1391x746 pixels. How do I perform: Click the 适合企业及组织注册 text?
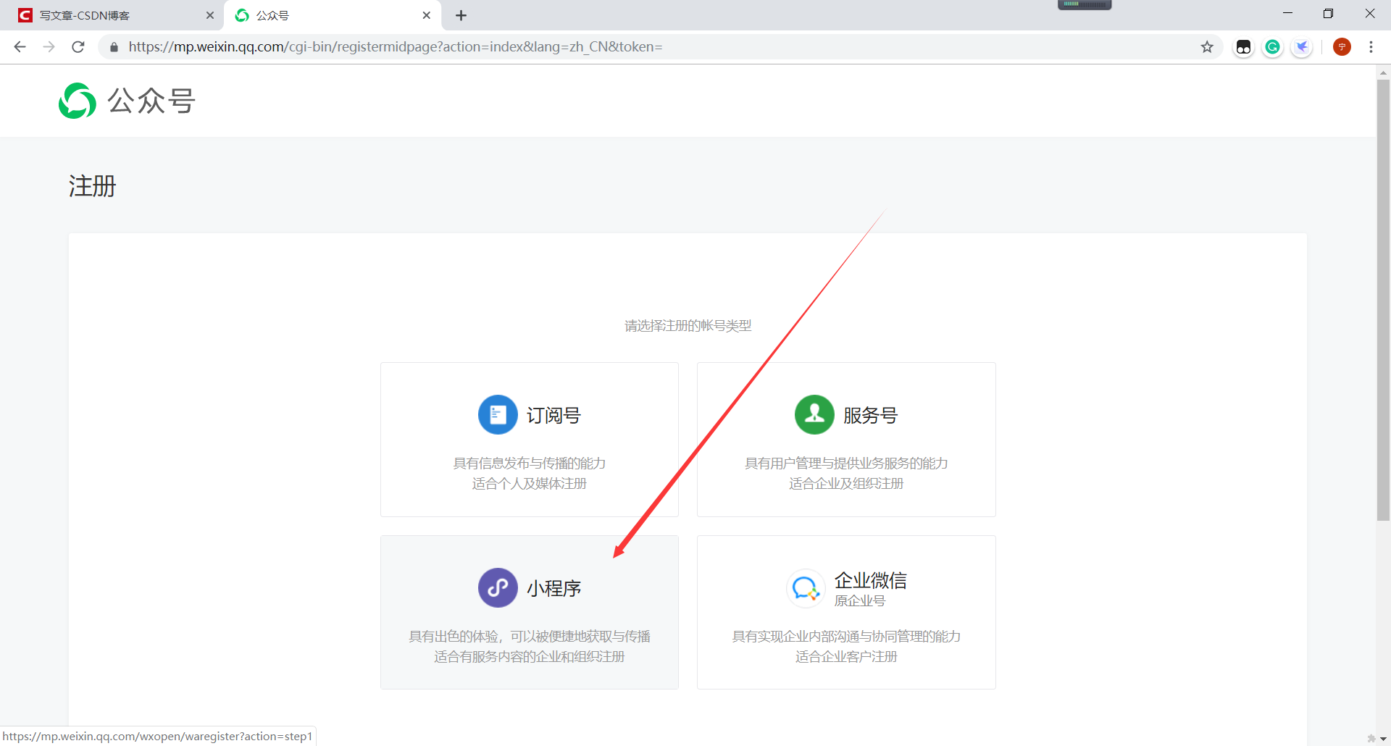click(846, 483)
